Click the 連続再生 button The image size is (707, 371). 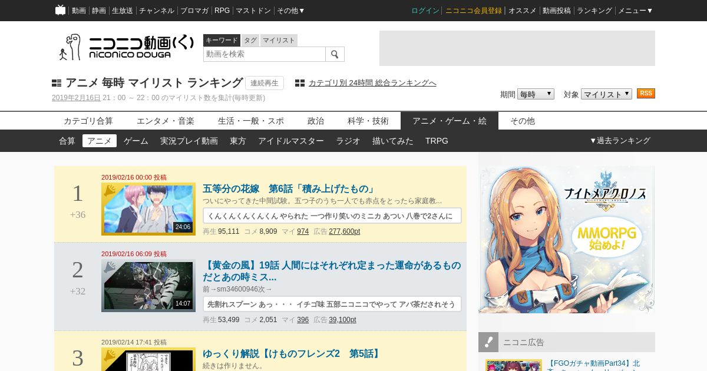(265, 83)
